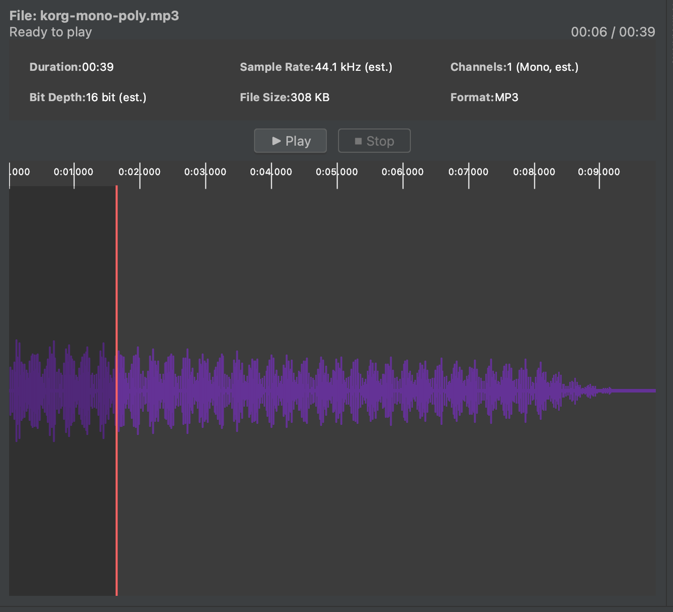This screenshot has width=673, height=612.
Task: Select the 0:09.000 timeline label
Action: pyautogui.click(x=599, y=172)
